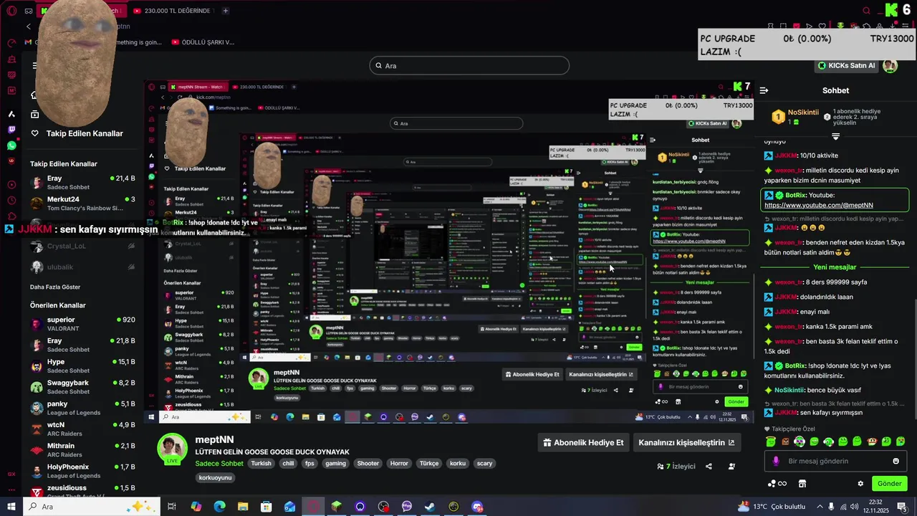The image size is (917, 516).
Task: Open the profile avatar at top right
Action: [890, 66]
